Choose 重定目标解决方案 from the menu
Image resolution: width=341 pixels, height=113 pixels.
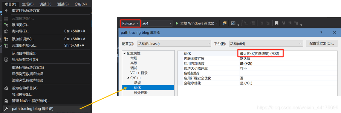point(47,10)
